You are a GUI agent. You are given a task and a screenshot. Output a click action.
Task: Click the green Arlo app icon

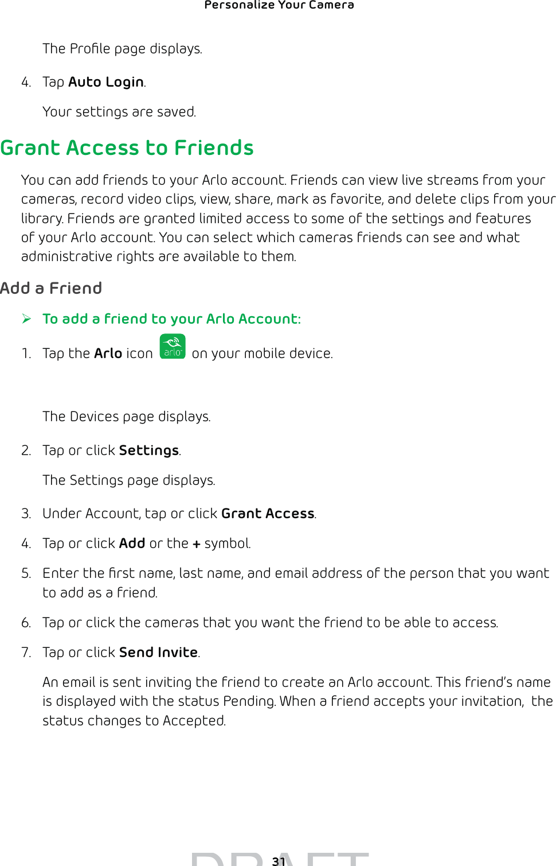tap(173, 346)
